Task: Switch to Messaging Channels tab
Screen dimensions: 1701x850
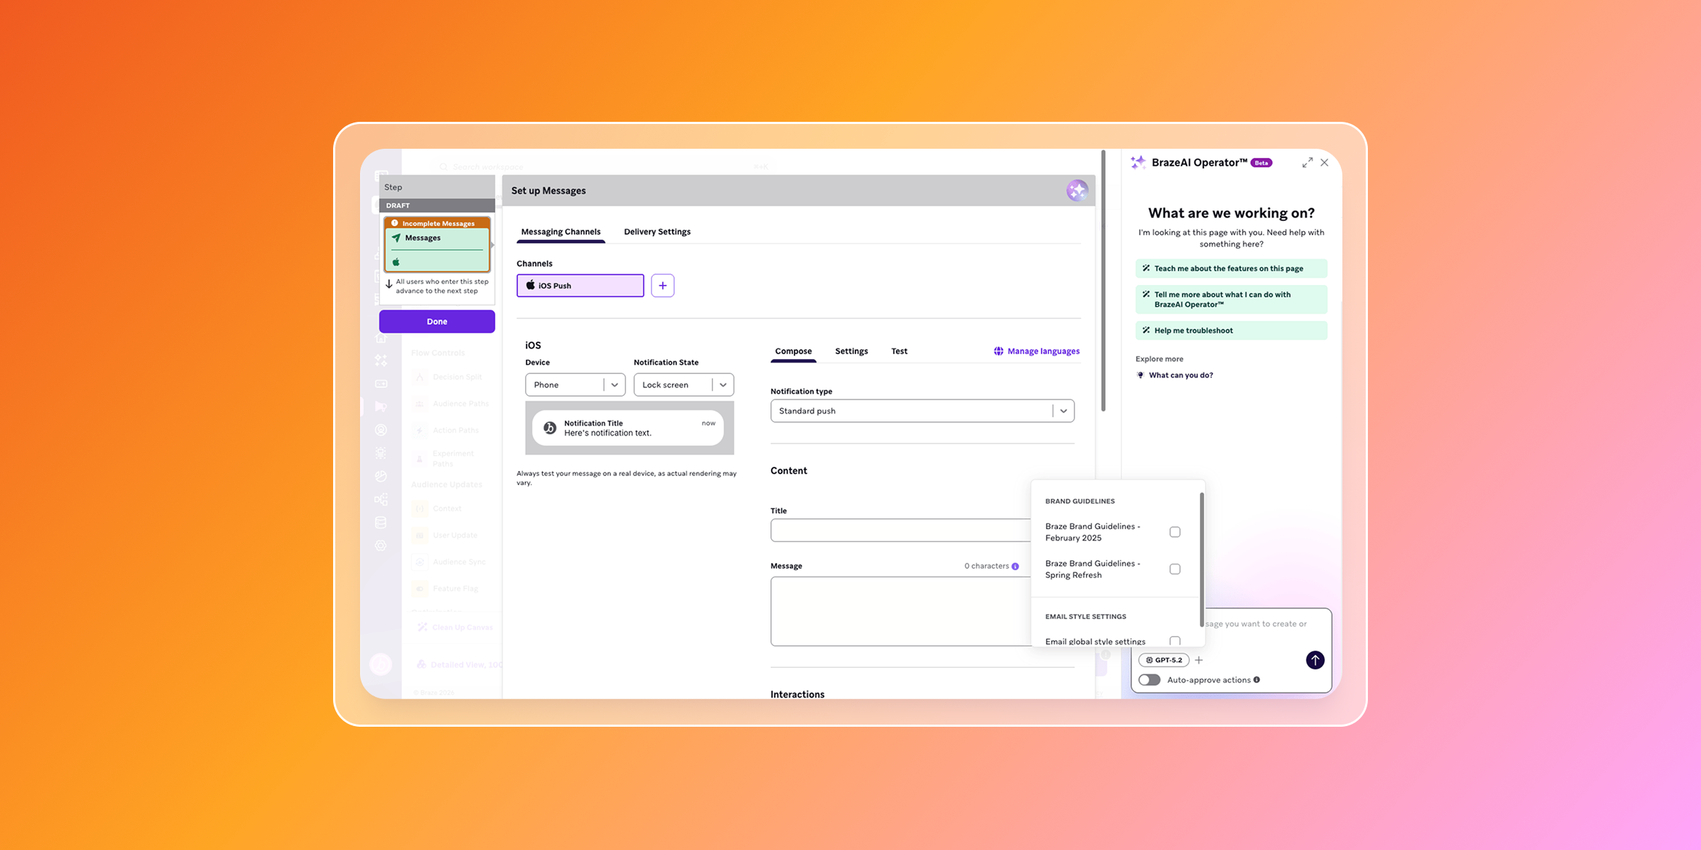Action: pos(561,232)
